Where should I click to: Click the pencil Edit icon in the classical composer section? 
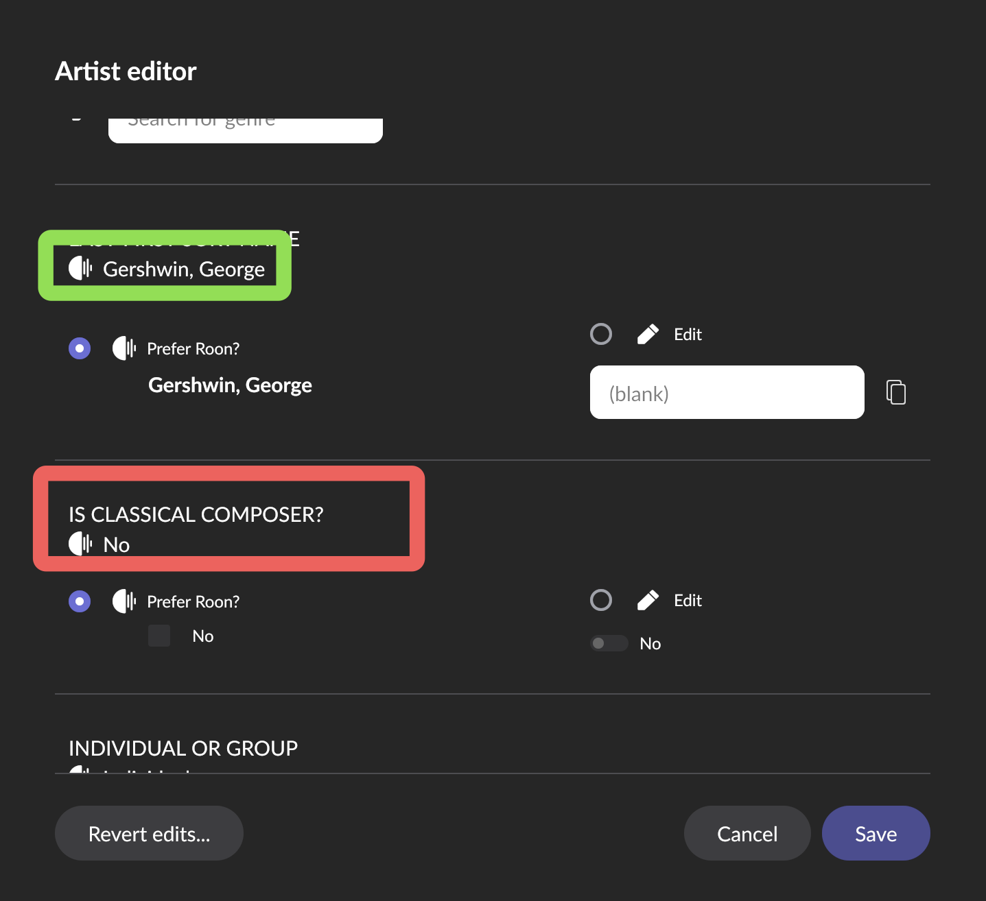(x=648, y=600)
